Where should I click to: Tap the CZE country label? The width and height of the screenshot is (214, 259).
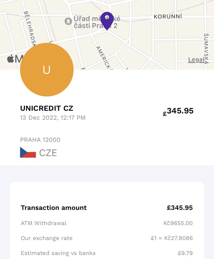[48, 153]
